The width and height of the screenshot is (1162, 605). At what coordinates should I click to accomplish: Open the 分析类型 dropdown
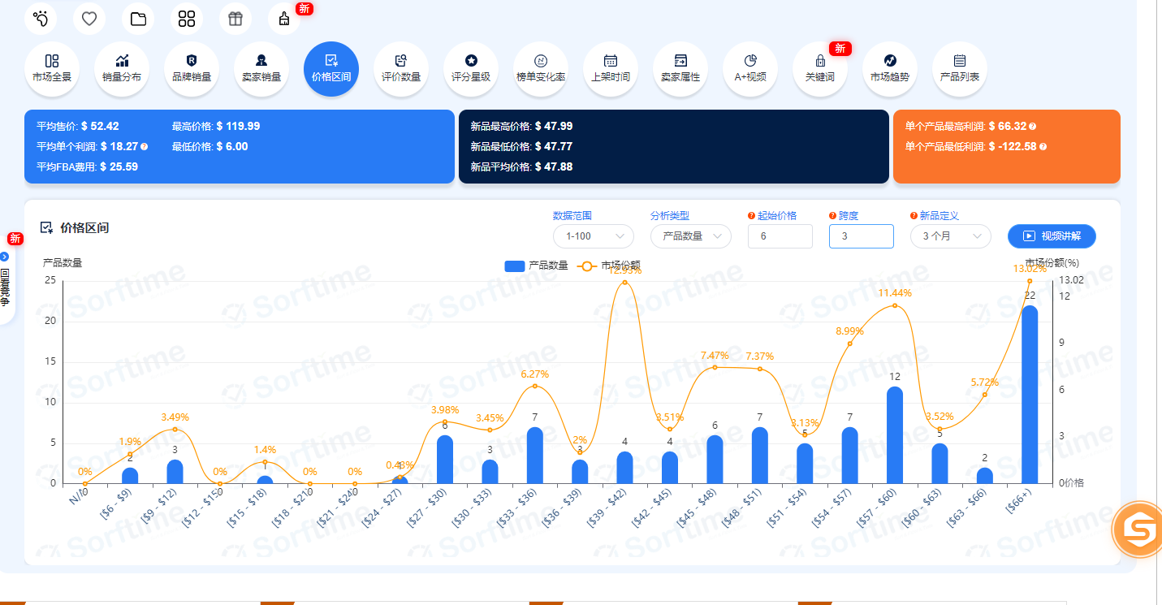[x=690, y=236]
